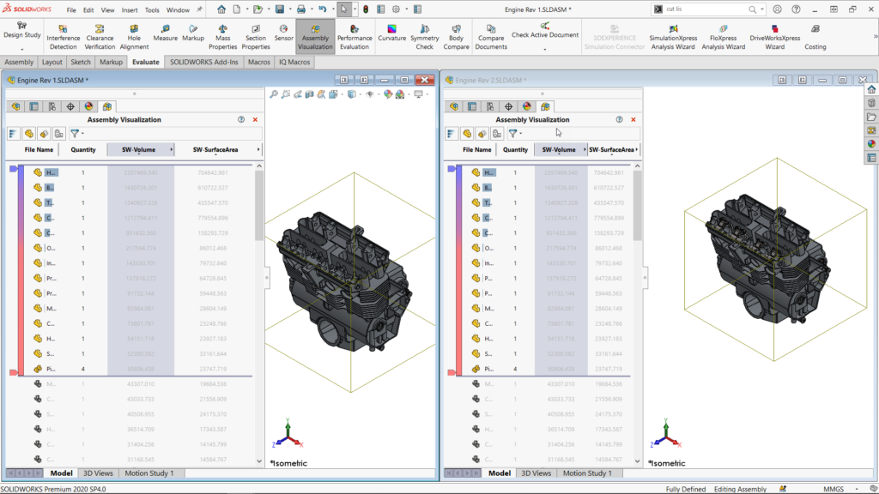Screen dimensions: 879x494
Task: Run Performance Evaluation
Action: pos(355,37)
